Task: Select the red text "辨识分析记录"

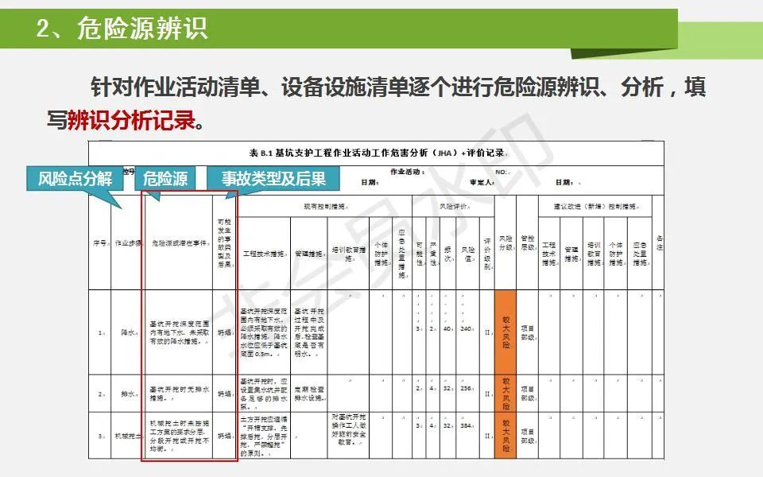Action: 131,120
